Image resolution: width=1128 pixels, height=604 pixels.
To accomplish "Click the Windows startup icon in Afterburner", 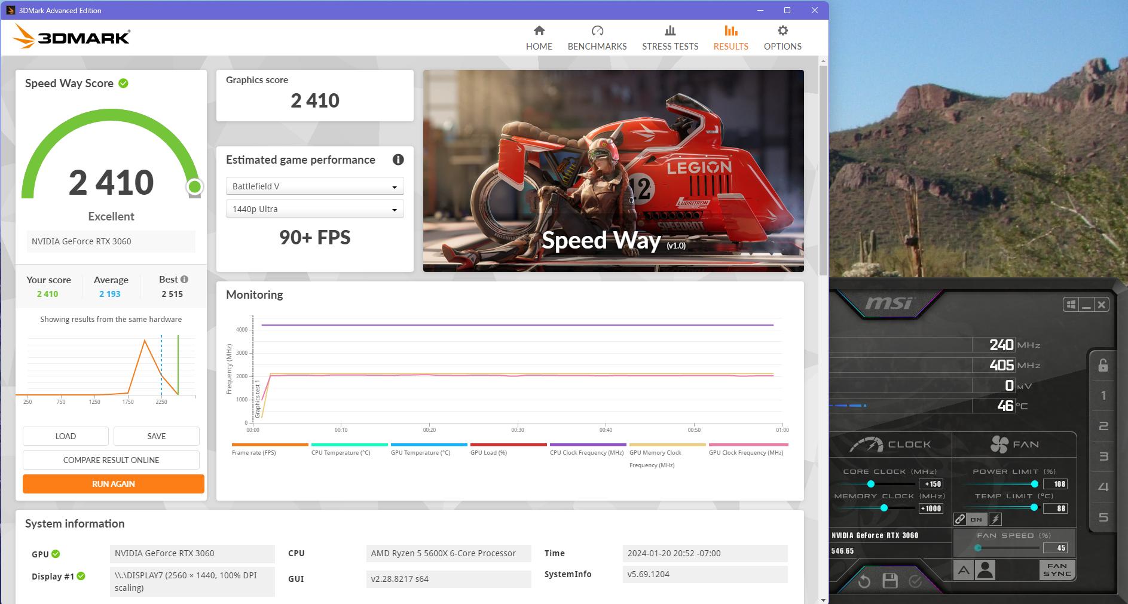I will (x=1071, y=305).
